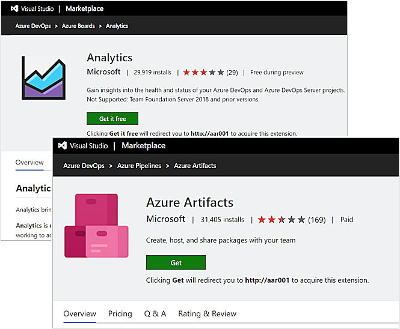The width and height of the screenshot is (400, 329).
Task: Click Visual Studio text in Artifacts window header
Action: coord(89,146)
